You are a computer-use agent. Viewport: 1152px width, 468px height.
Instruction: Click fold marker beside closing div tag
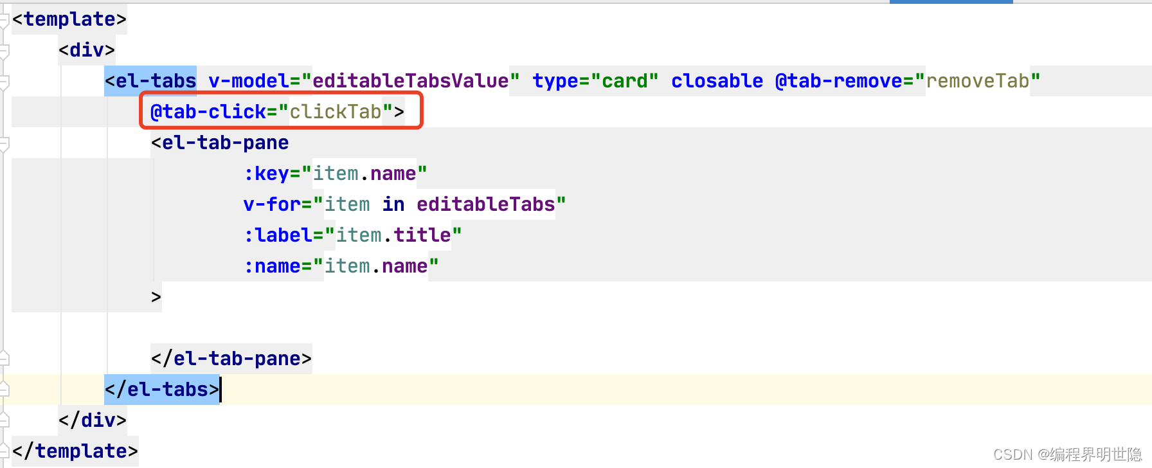coord(4,420)
